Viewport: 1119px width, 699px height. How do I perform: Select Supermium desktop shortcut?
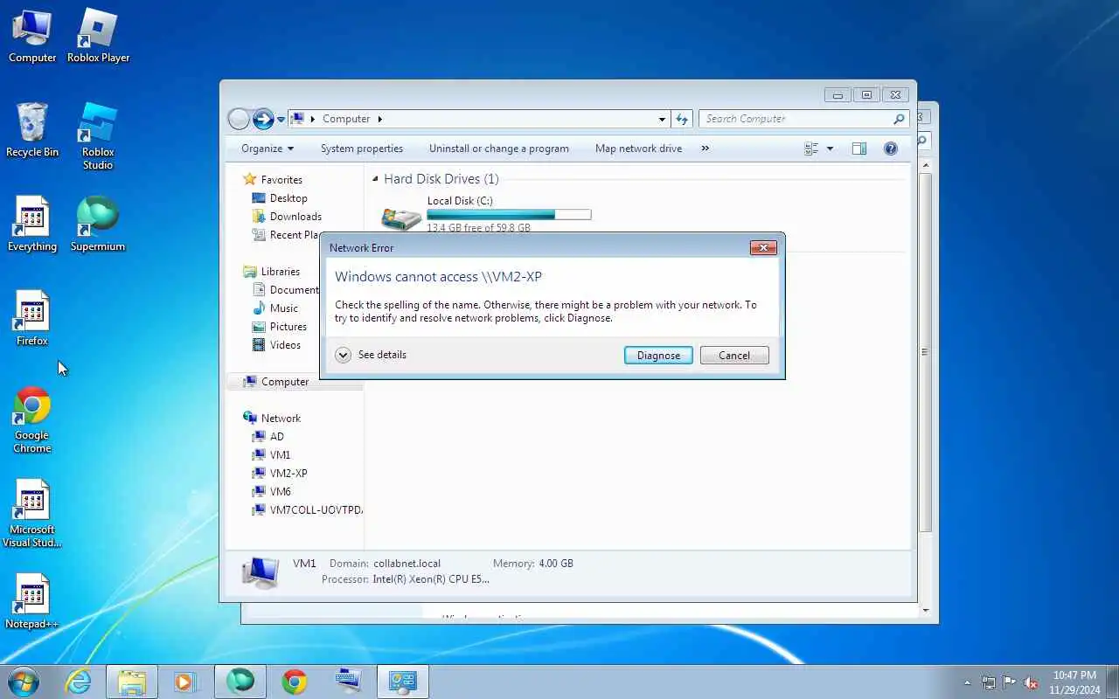(98, 225)
